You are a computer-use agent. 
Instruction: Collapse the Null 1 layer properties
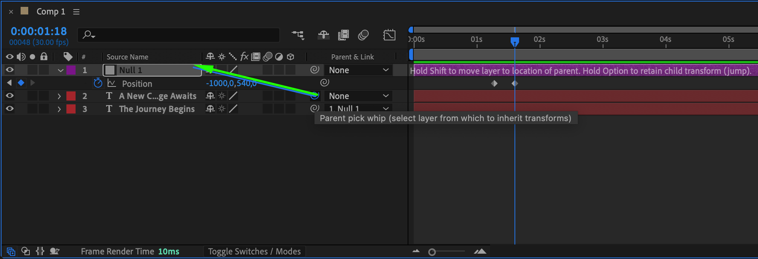(60, 70)
